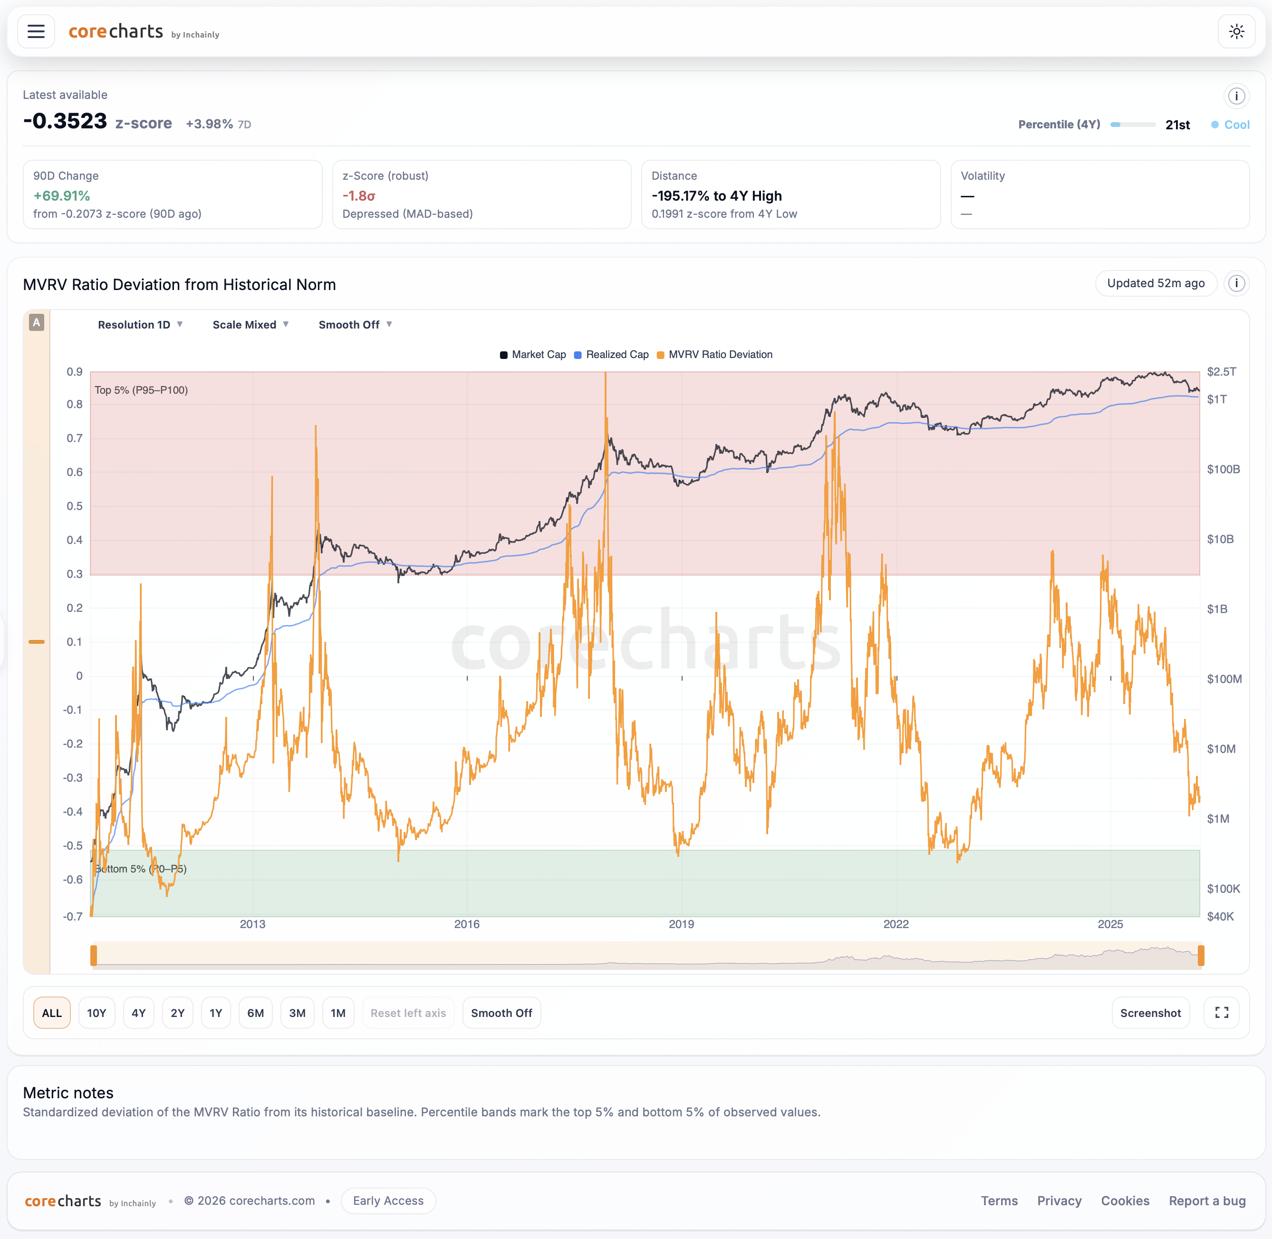Click the Report a bug link
Image resolution: width=1272 pixels, height=1239 pixels.
click(x=1207, y=1200)
